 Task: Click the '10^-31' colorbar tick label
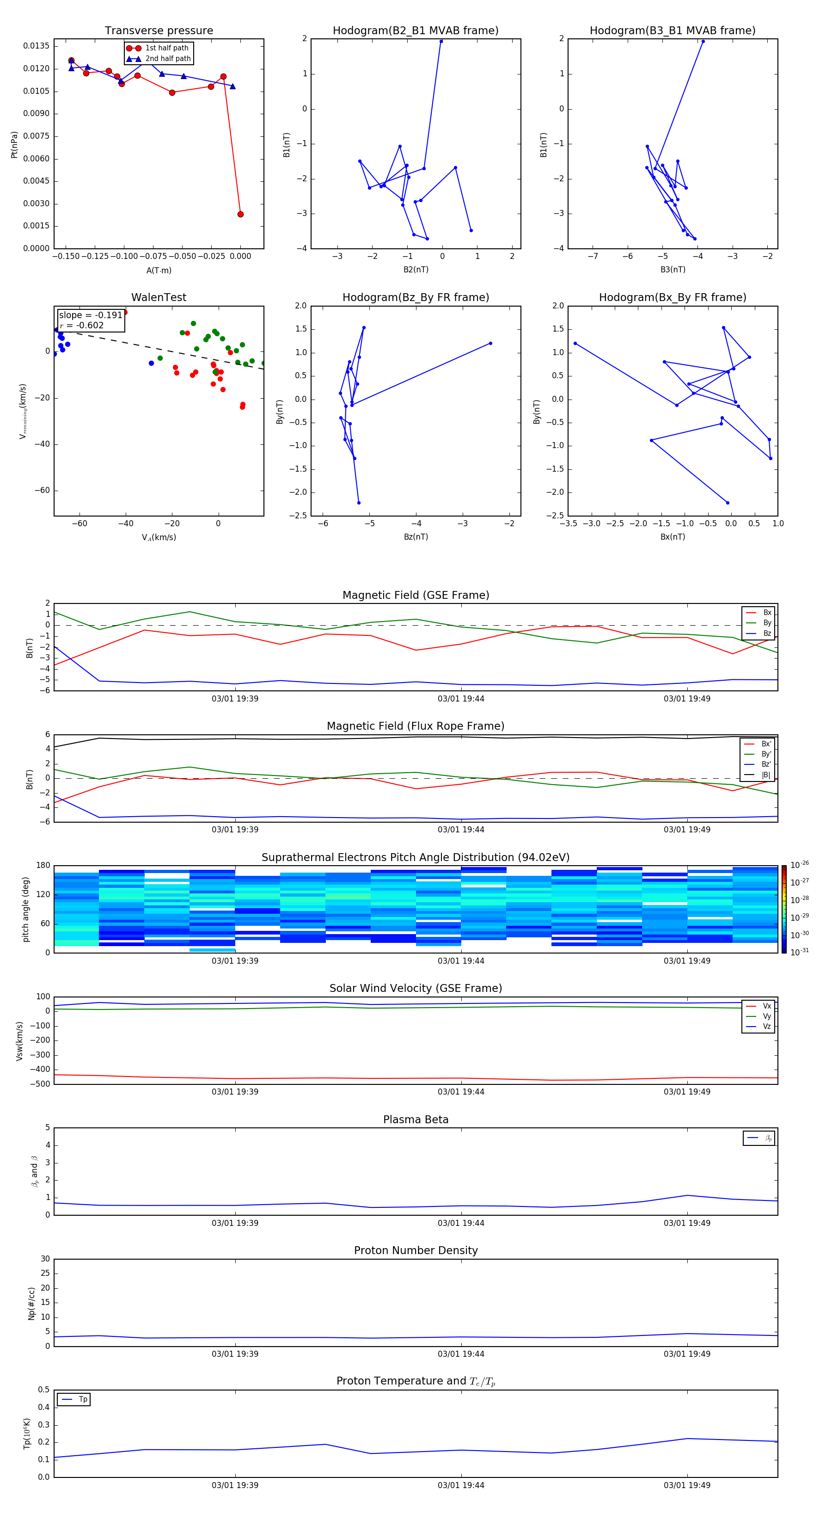click(800, 952)
